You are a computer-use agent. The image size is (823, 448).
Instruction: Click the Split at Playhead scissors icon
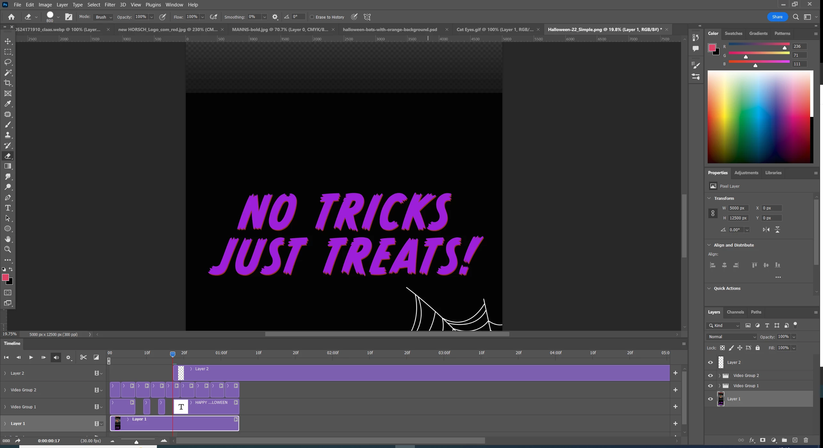tap(83, 357)
